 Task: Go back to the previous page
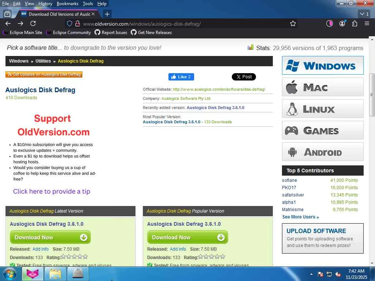8,23
